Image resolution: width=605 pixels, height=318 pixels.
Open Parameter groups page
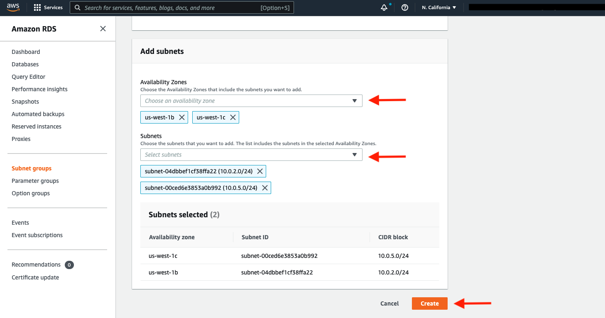(x=35, y=181)
